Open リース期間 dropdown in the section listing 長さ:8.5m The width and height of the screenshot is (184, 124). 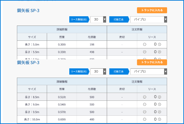(x=98, y=71)
